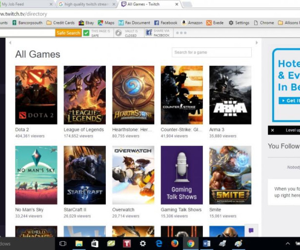Open the Settings gear in taskbar

(x=143, y=244)
